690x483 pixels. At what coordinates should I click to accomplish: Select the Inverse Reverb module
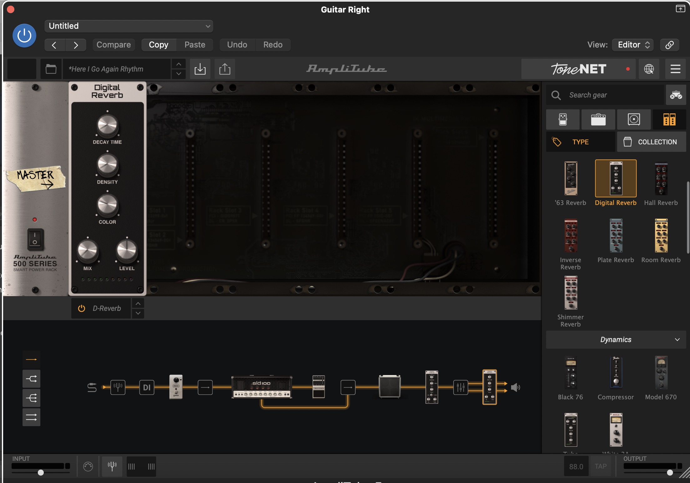pos(571,244)
